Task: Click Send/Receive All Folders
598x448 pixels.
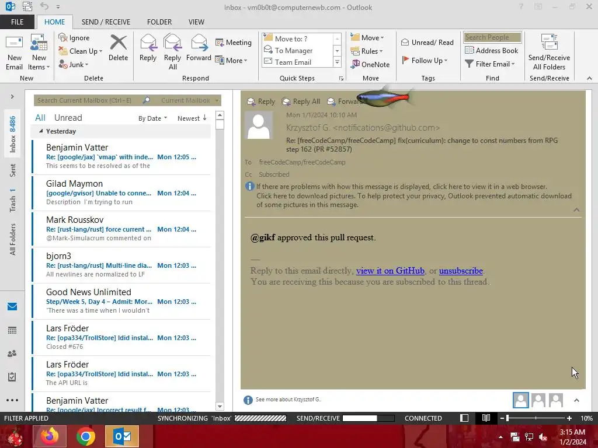Action: [549, 52]
